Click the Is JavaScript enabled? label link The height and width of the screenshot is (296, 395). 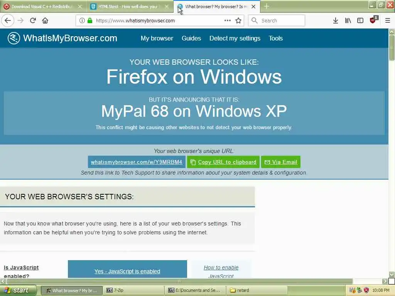[x=21, y=272]
